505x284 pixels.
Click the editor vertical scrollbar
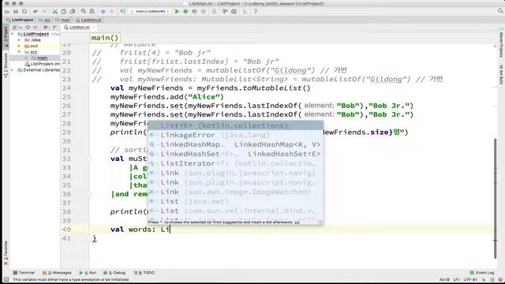pyautogui.click(x=496, y=198)
